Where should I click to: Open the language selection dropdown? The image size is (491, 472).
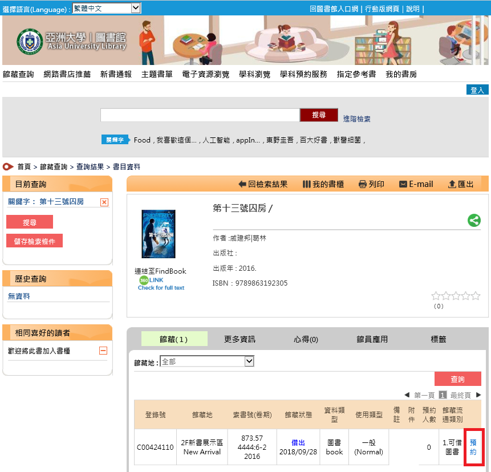pyautogui.click(x=106, y=9)
